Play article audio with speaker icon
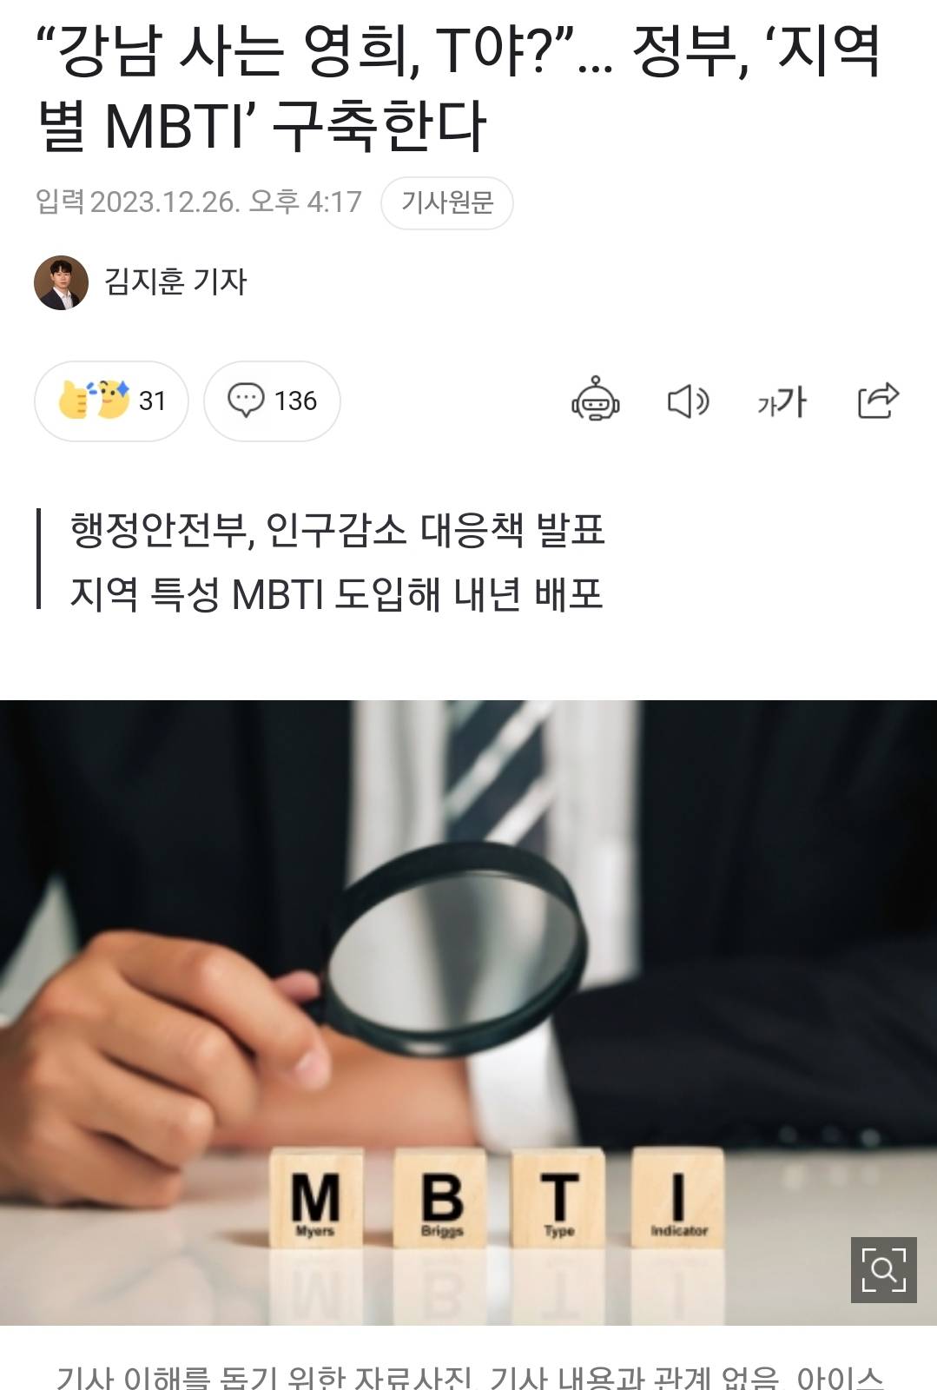Image resolution: width=937 pixels, height=1390 pixels. (x=689, y=401)
